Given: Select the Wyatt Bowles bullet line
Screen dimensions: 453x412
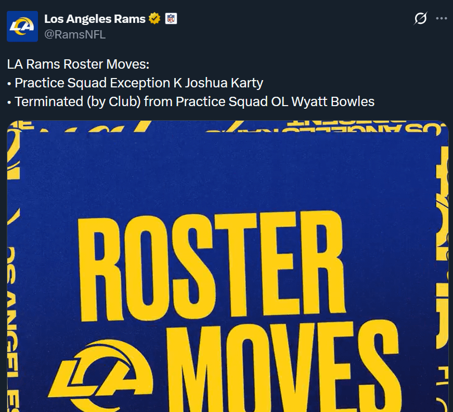Looking at the screenshot, I should click(x=191, y=101).
